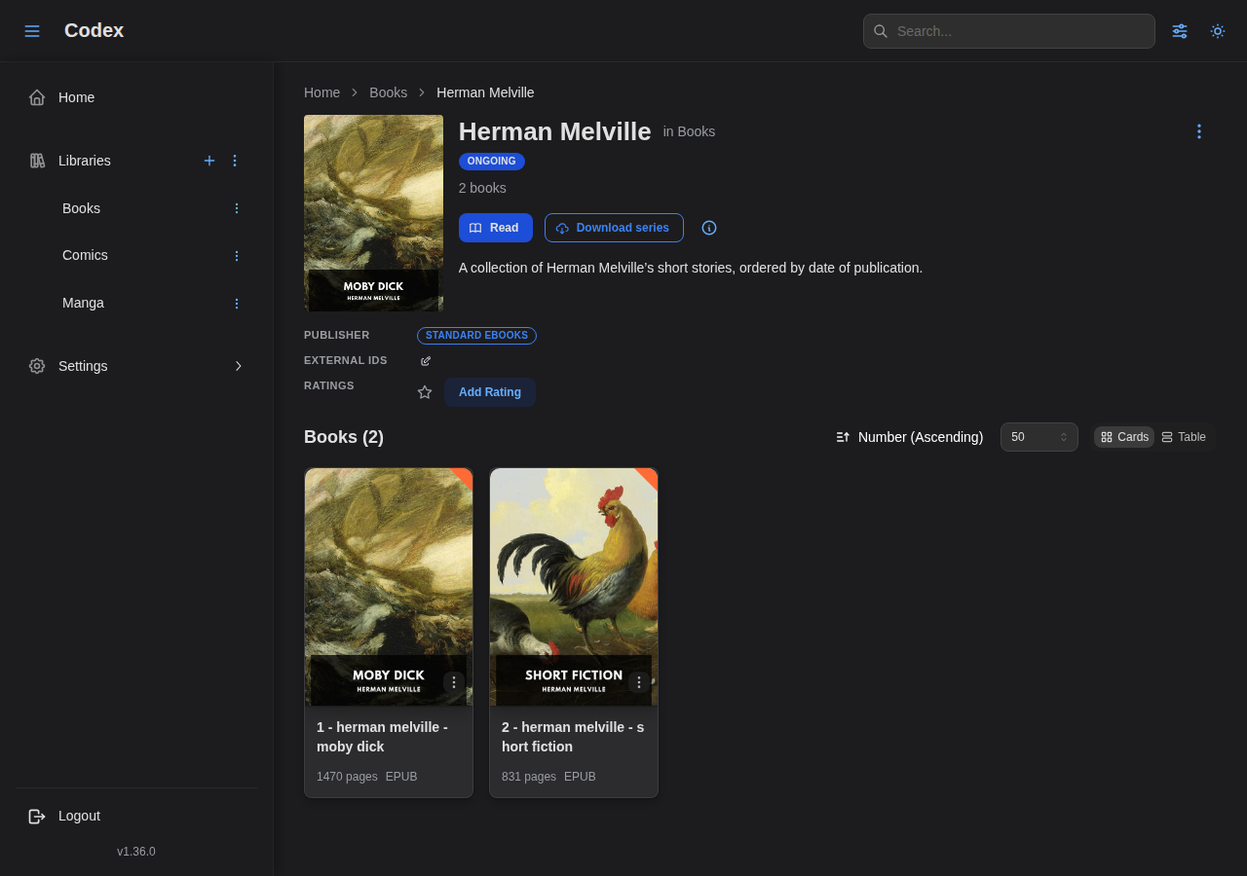This screenshot has width=1247, height=876.
Task: Click the Read button
Action: (x=496, y=228)
